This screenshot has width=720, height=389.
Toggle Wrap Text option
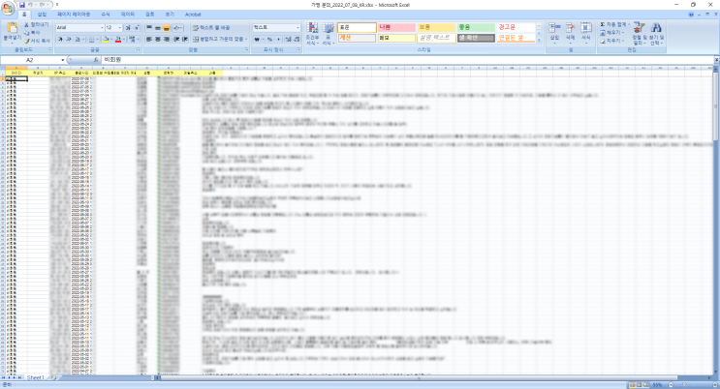(210, 28)
